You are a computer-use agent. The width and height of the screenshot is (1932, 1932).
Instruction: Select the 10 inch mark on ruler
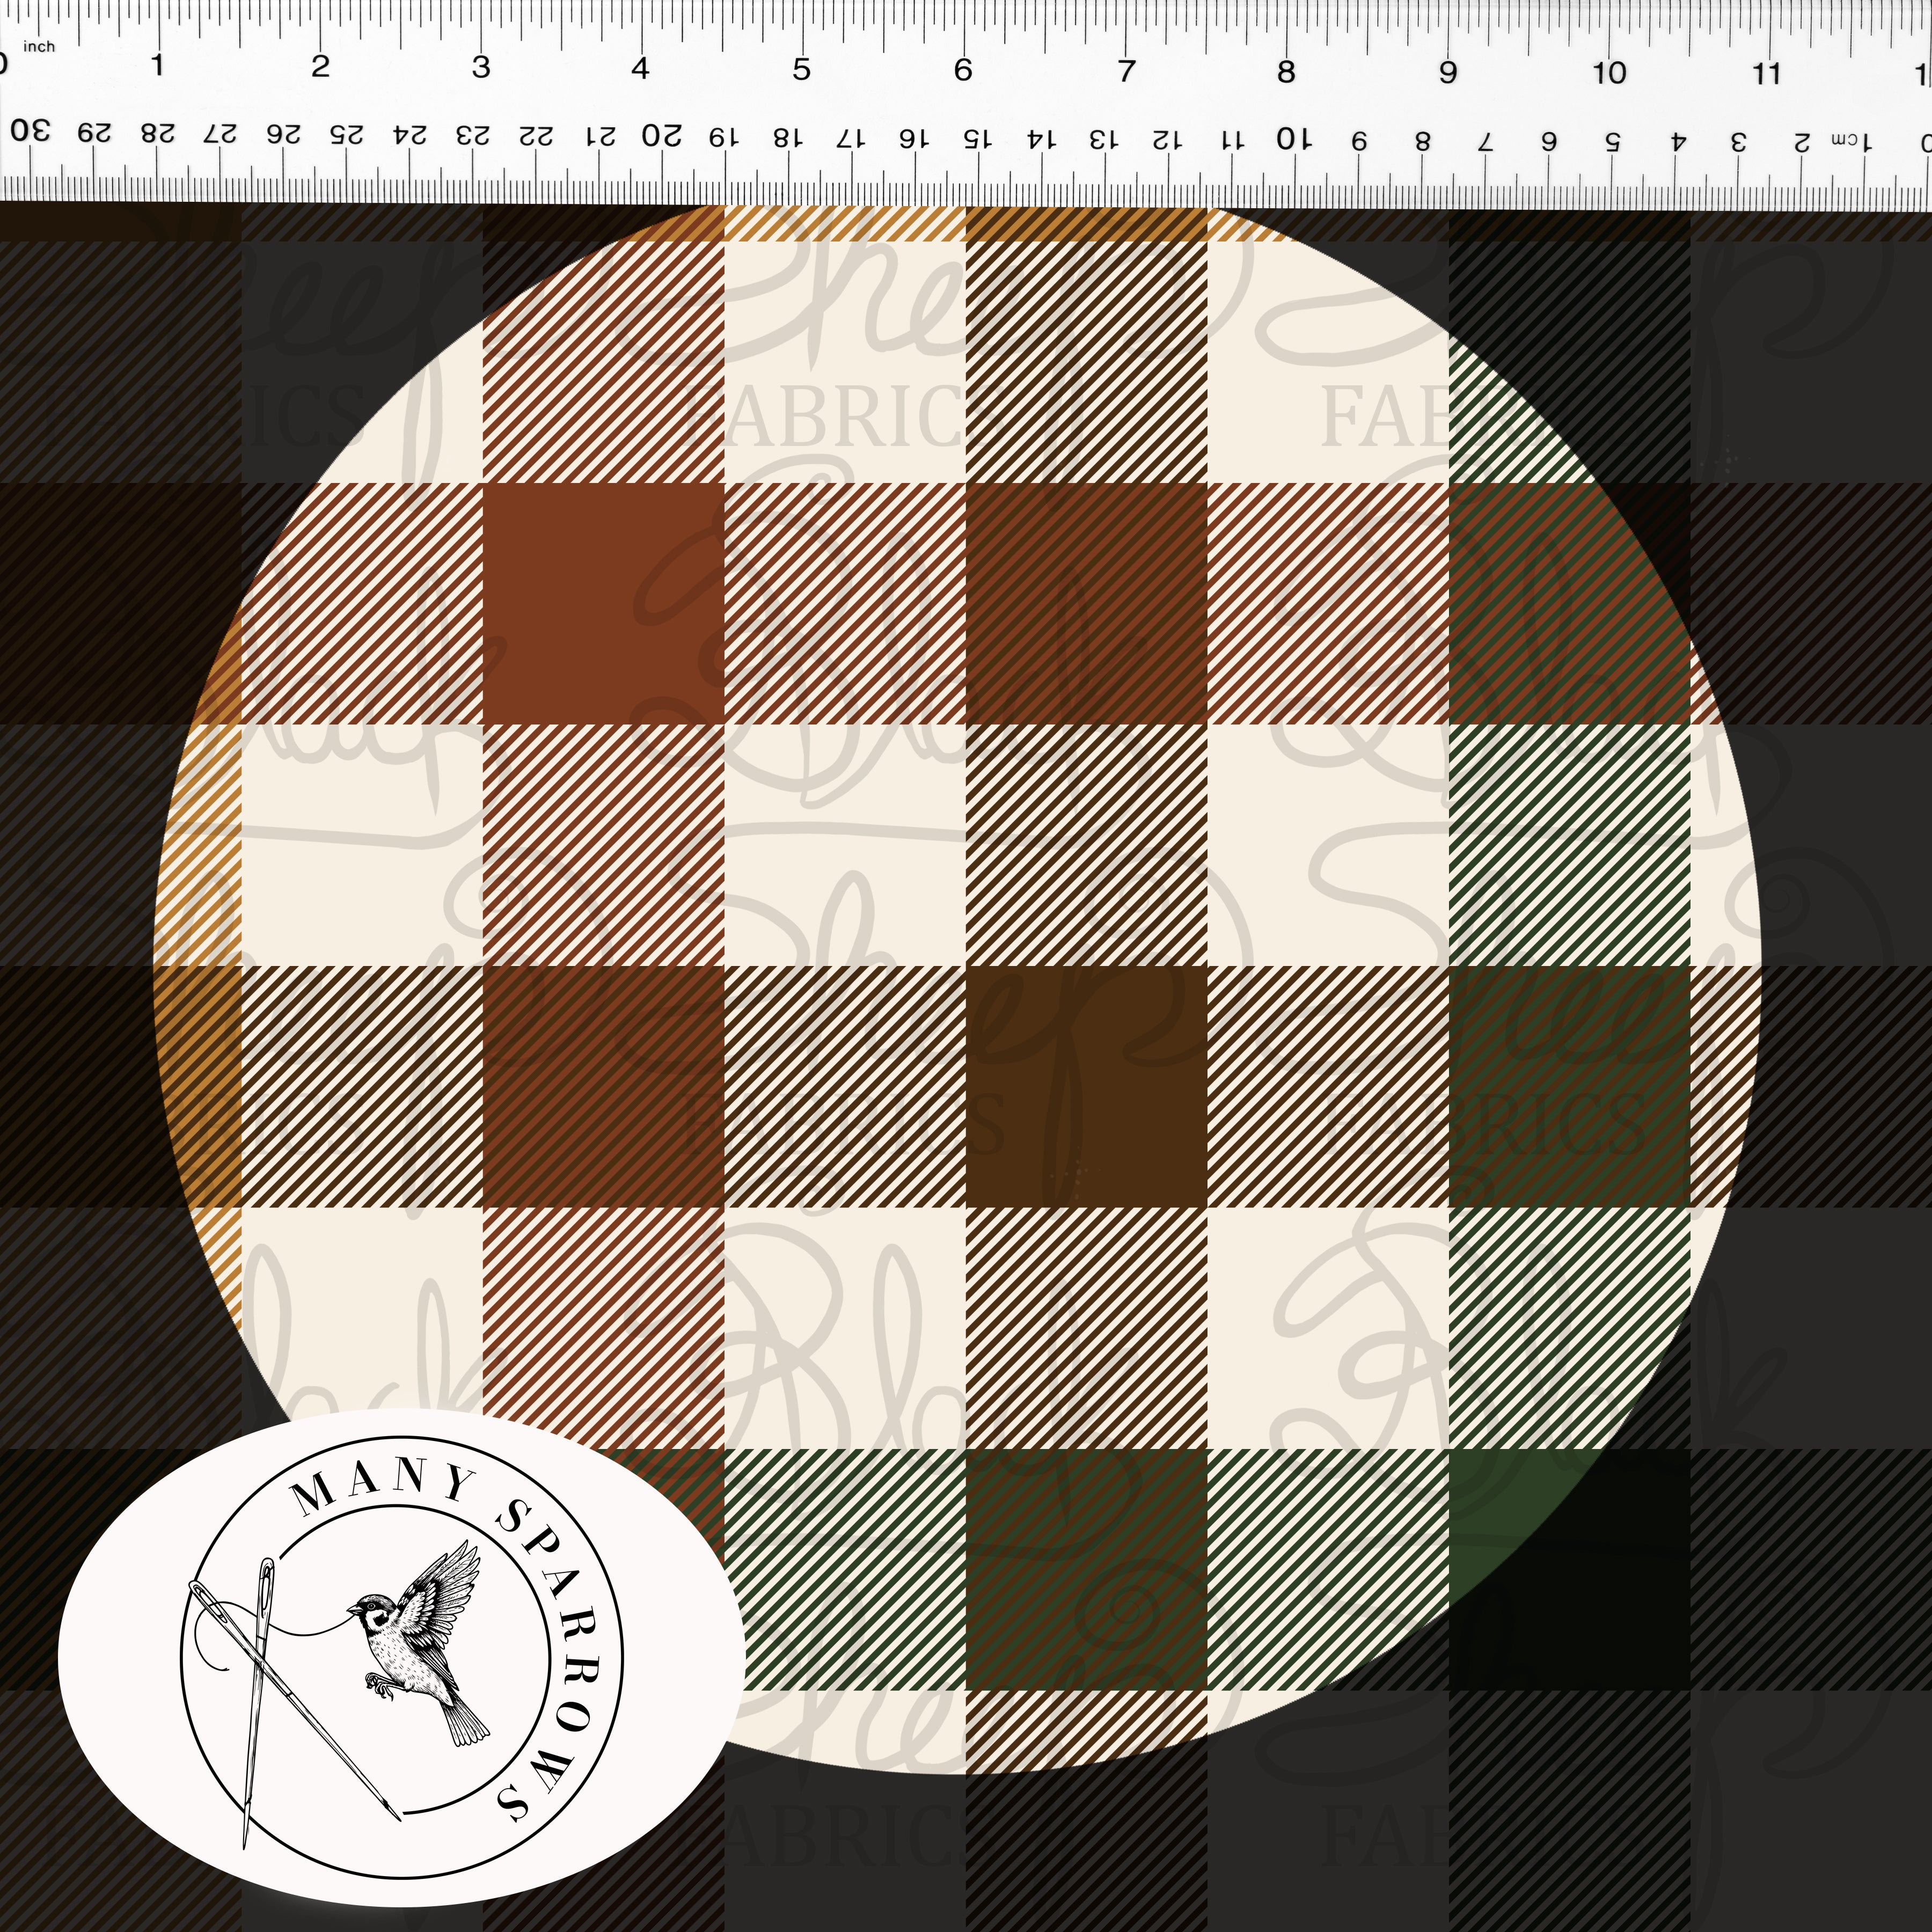tap(1609, 72)
